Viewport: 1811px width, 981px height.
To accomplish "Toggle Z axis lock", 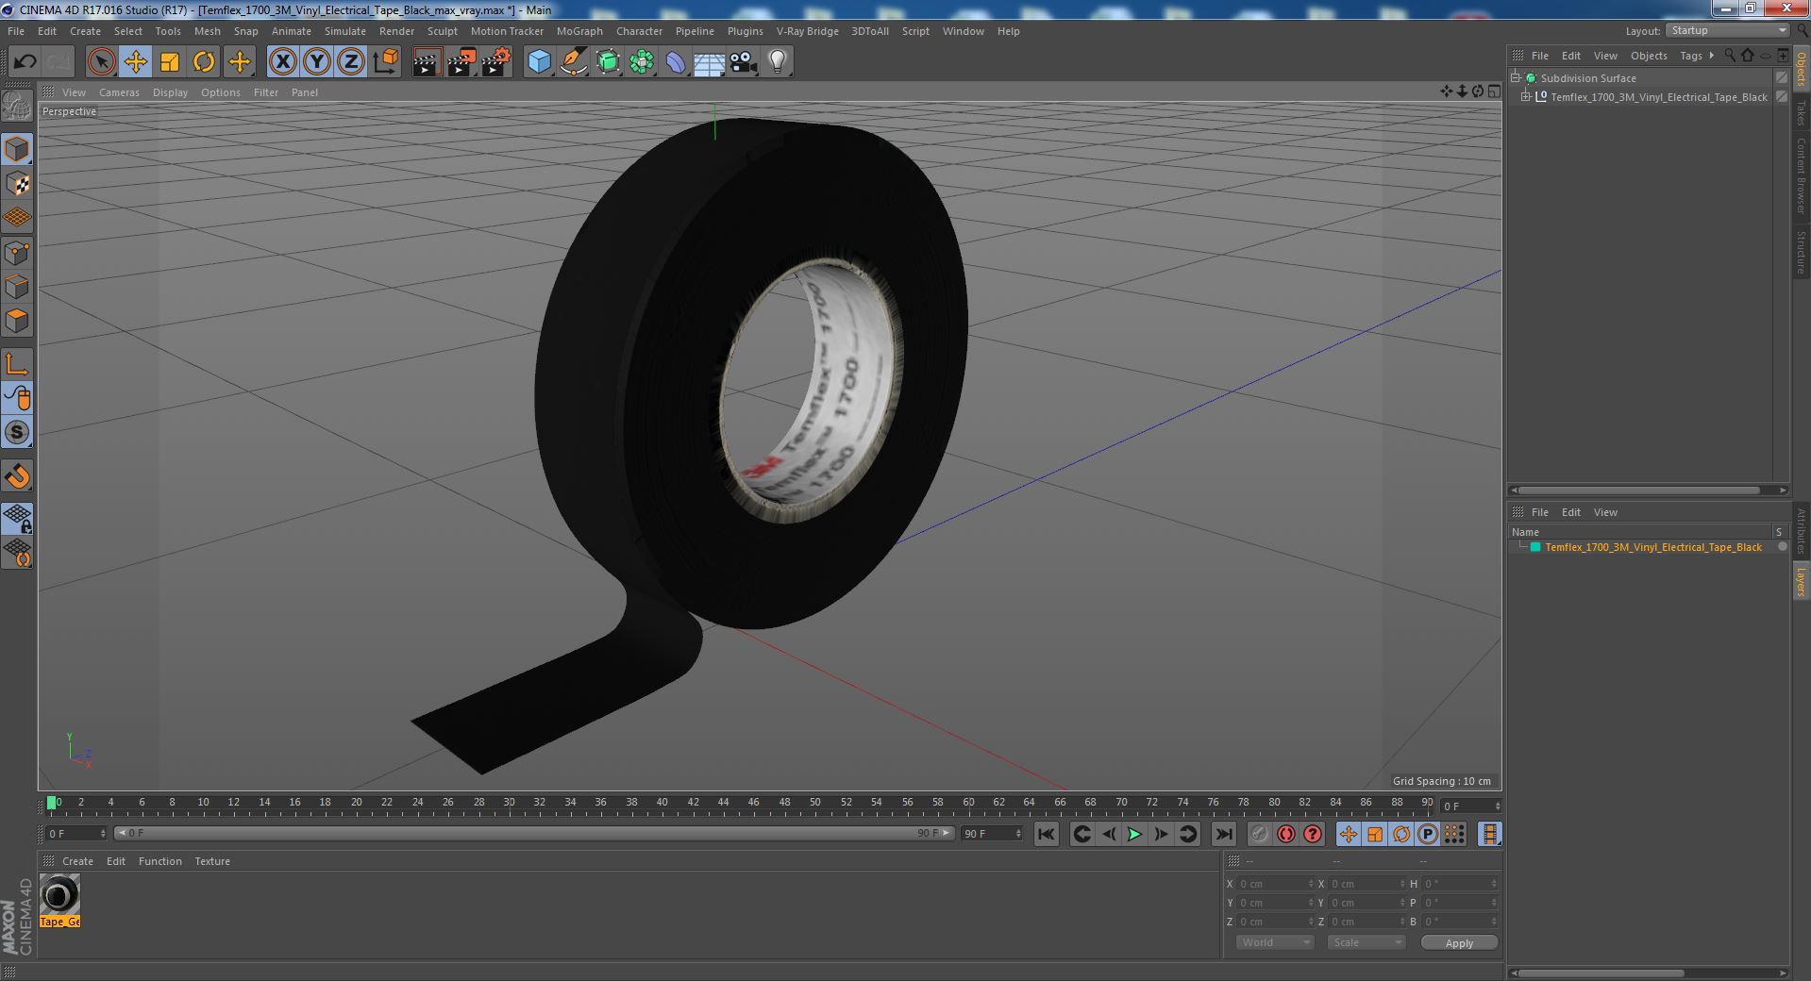I will (351, 62).
